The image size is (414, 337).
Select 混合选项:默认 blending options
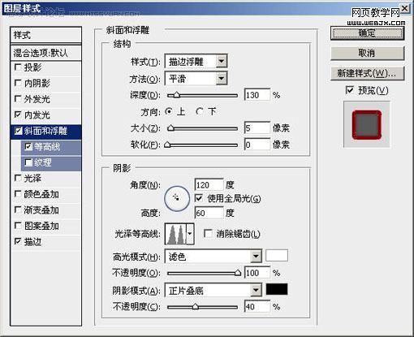tap(45, 53)
